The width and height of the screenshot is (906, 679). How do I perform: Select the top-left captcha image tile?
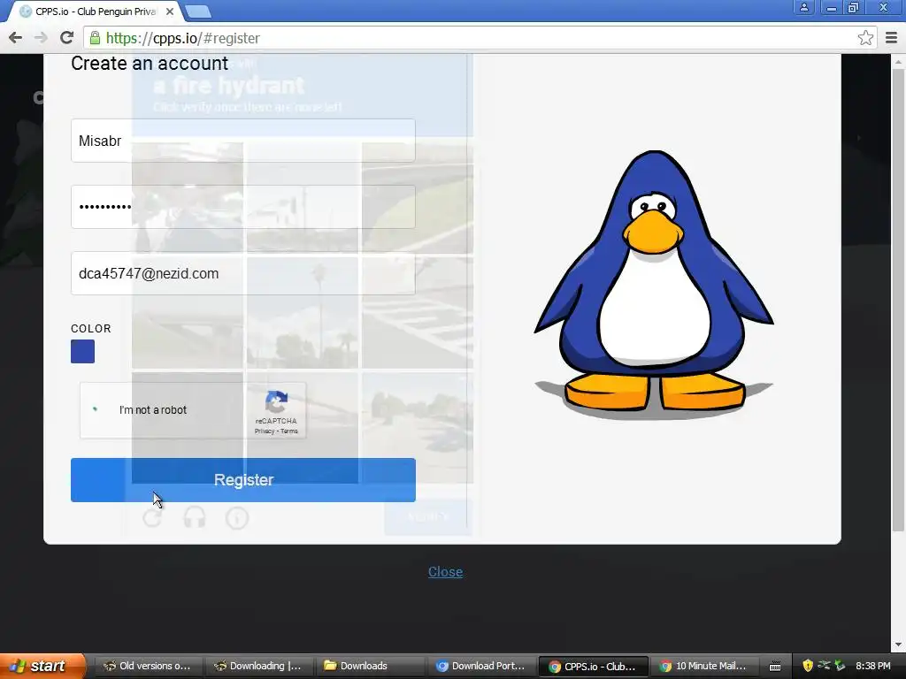[188, 197]
